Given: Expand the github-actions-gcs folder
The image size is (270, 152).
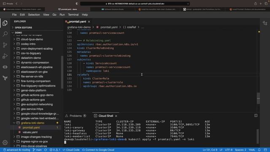Looking at the screenshot, I should (x=33, y=100).
